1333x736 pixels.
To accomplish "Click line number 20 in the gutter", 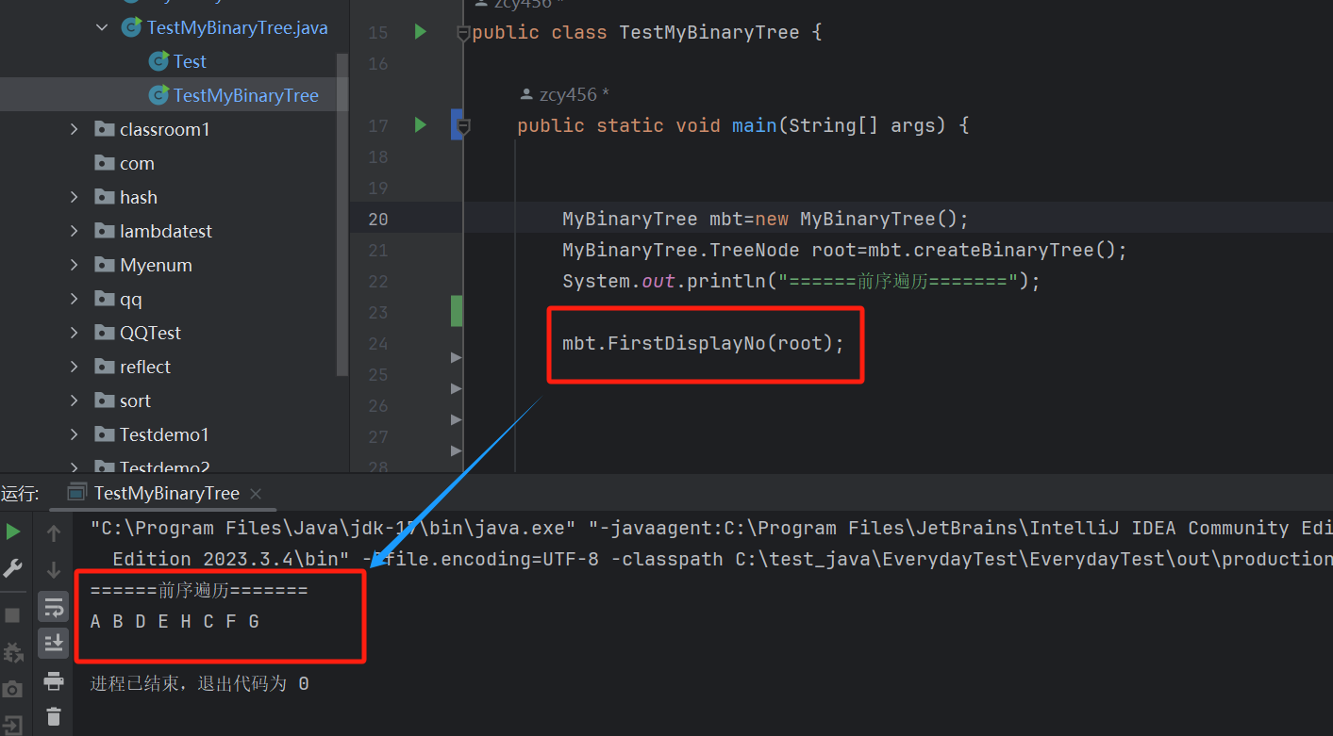I will coord(377,219).
